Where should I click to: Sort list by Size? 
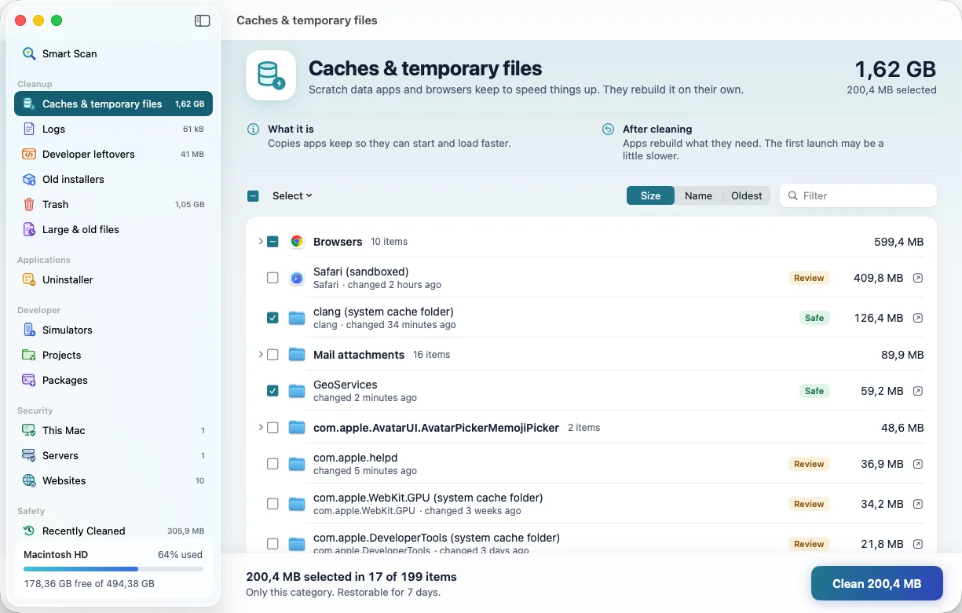[x=650, y=195]
